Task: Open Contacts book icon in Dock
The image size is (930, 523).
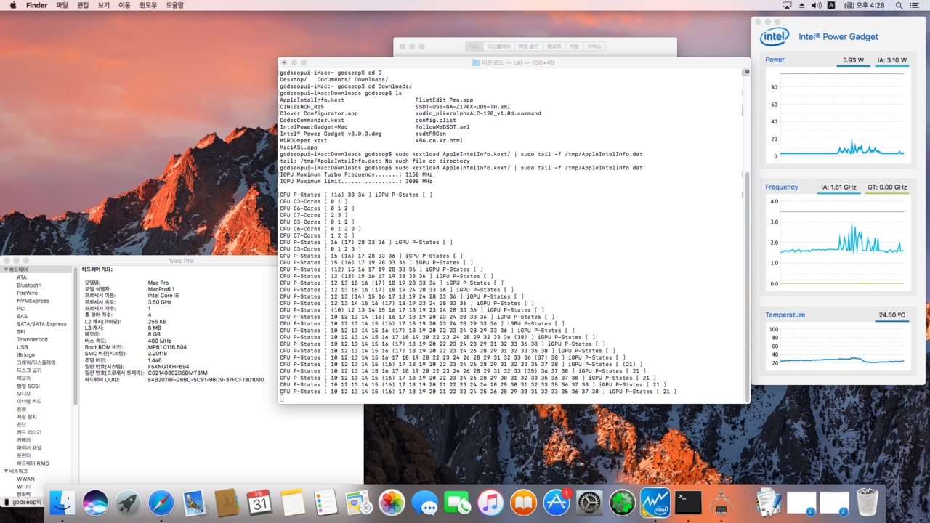Action: click(x=227, y=503)
